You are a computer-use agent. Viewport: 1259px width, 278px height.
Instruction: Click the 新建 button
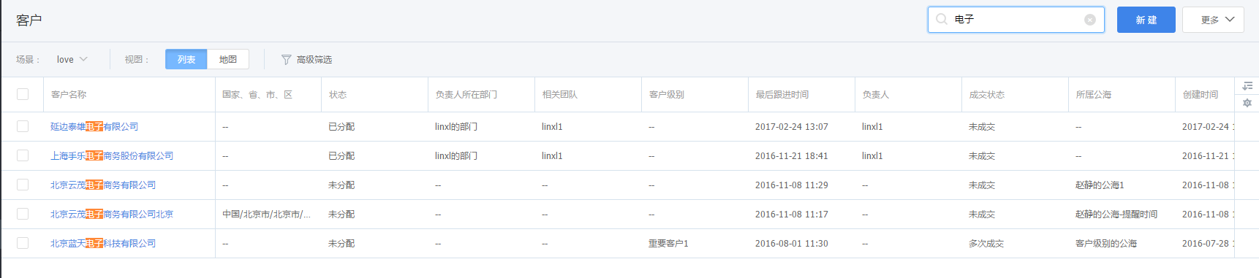[x=1146, y=20]
